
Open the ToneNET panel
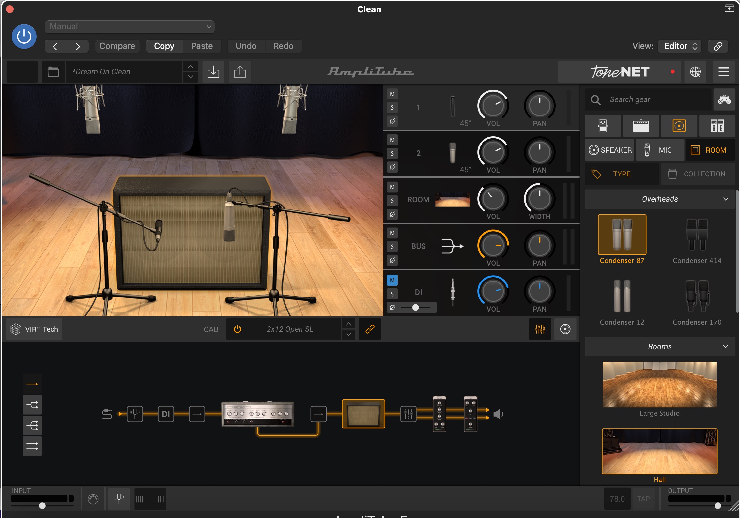[620, 71]
